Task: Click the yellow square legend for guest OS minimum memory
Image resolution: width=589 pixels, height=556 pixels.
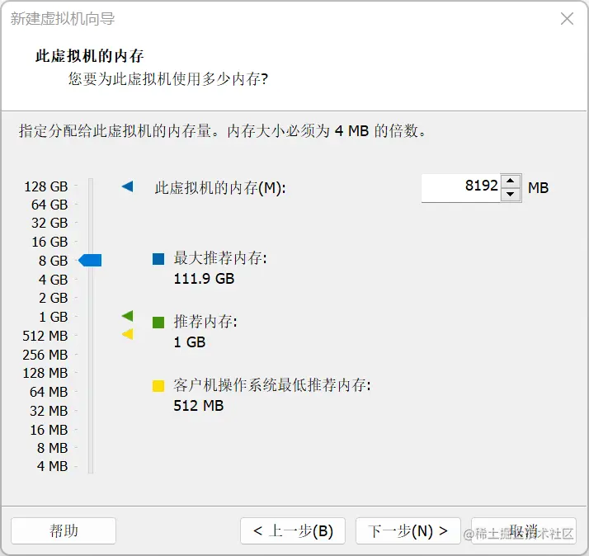Action: [x=158, y=386]
